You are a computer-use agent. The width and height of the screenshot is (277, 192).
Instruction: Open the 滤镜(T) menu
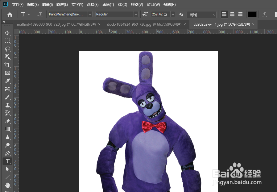[x=108, y=5]
